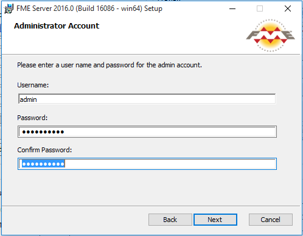Click the Confirm Password: label

(x=44, y=150)
